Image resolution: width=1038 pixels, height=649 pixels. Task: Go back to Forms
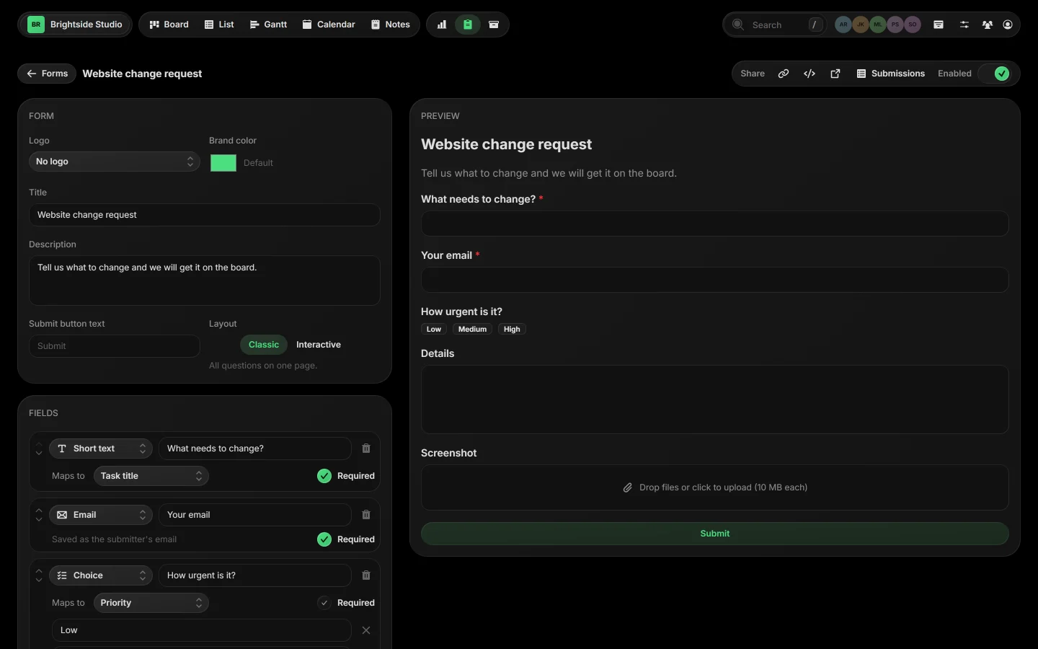(47, 74)
